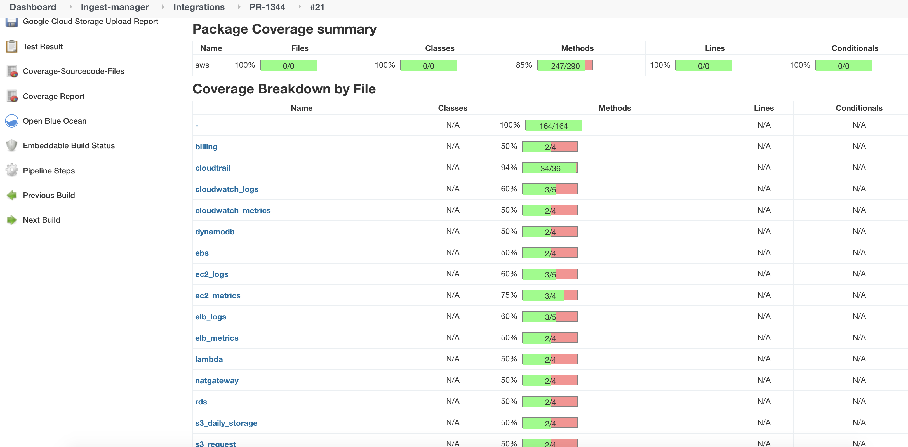Image resolution: width=908 pixels, height=447 pixels.
Task: Click the ec2_metrics 3/4 coverage bar
Action: [x=549, y=296]
